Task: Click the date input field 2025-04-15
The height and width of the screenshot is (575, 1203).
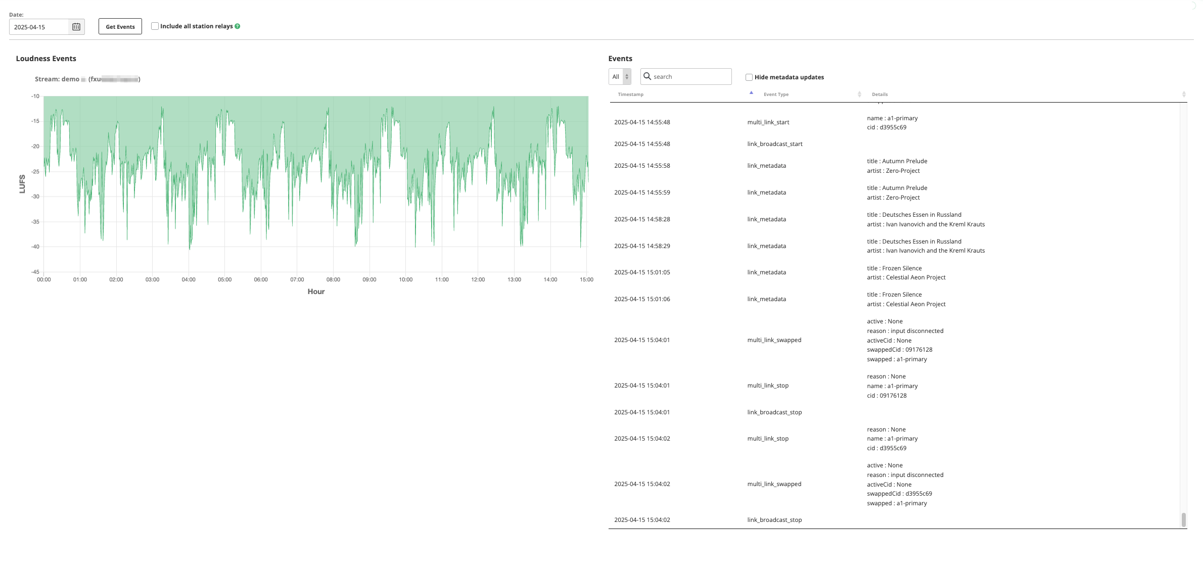Action: point(39,27)
